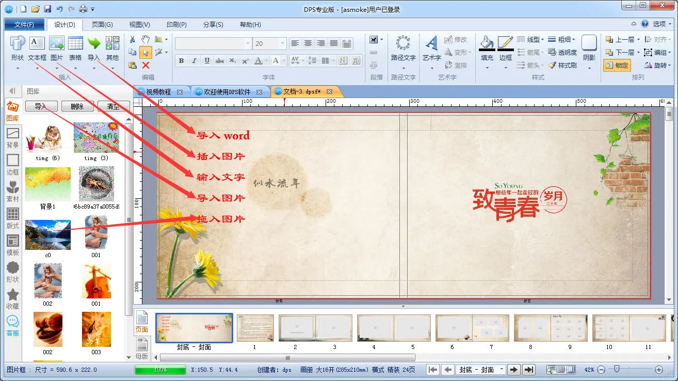678x381 pixels.
Task: Select the 表格 table insert icon
Action: click(75, 43)
